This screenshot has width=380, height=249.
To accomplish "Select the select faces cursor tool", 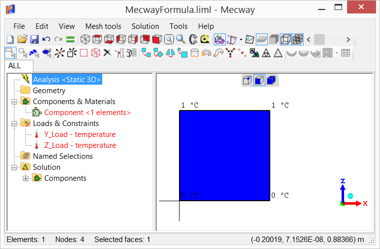I will [x=34, y=53].
